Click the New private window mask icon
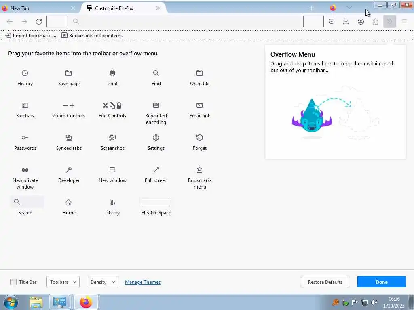Screen dimensions: 414x310 pos(25,170)
